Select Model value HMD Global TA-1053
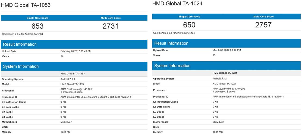Image resolution: width=302 pixels, height=135 pixels. pos(72,84)
